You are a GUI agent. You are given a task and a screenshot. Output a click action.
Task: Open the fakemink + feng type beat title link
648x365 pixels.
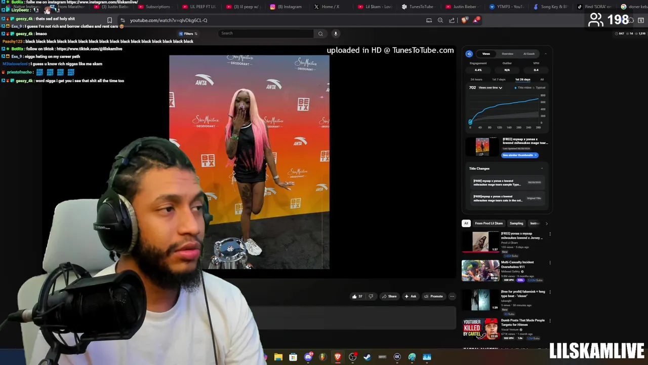point(523,294)
